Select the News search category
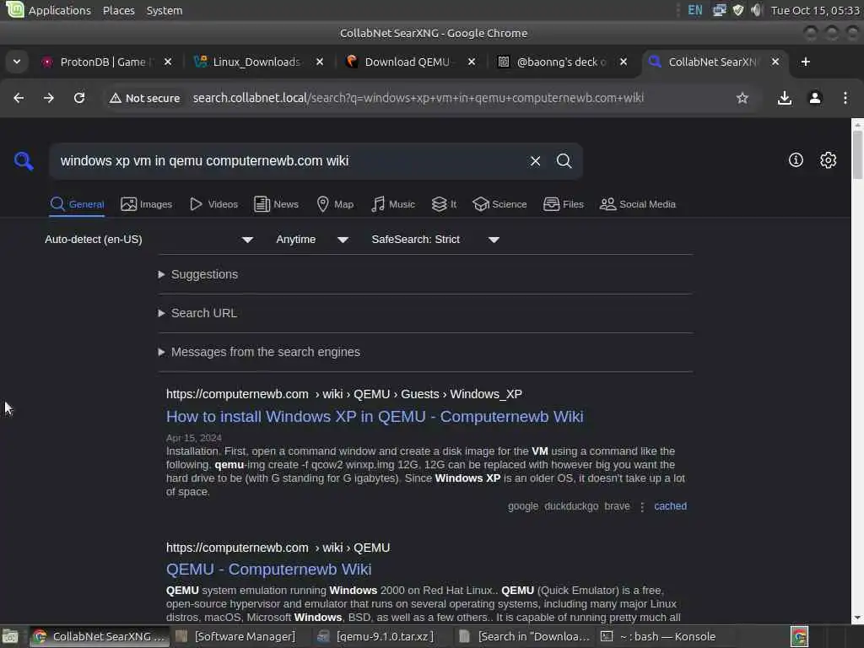 click(x=276, y=204)
